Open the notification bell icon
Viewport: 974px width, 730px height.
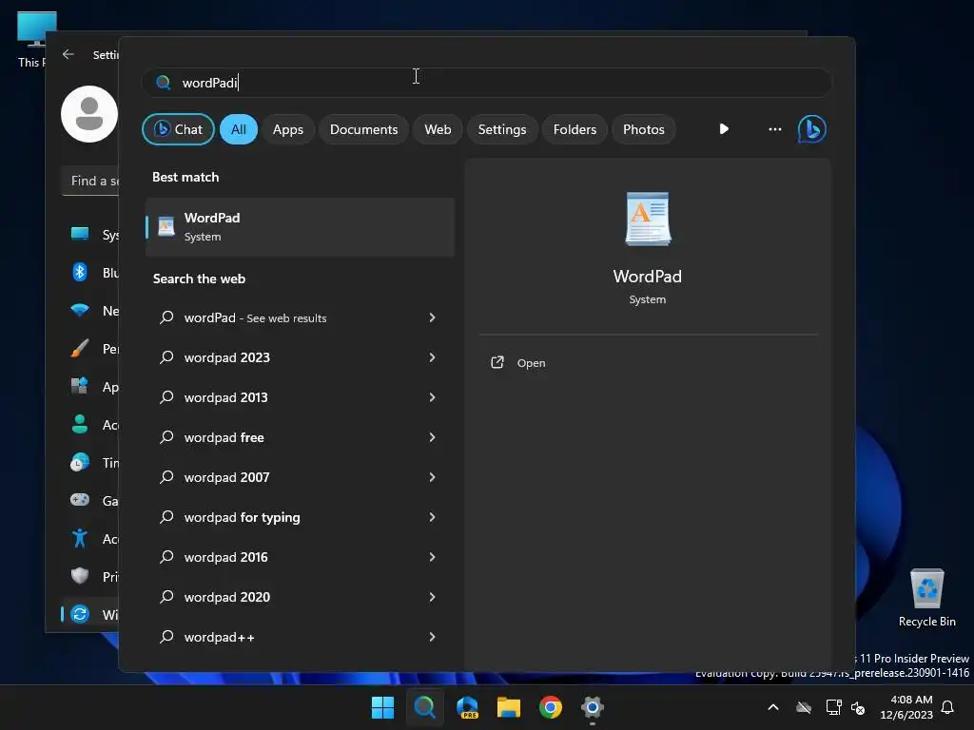pos(947,707)
